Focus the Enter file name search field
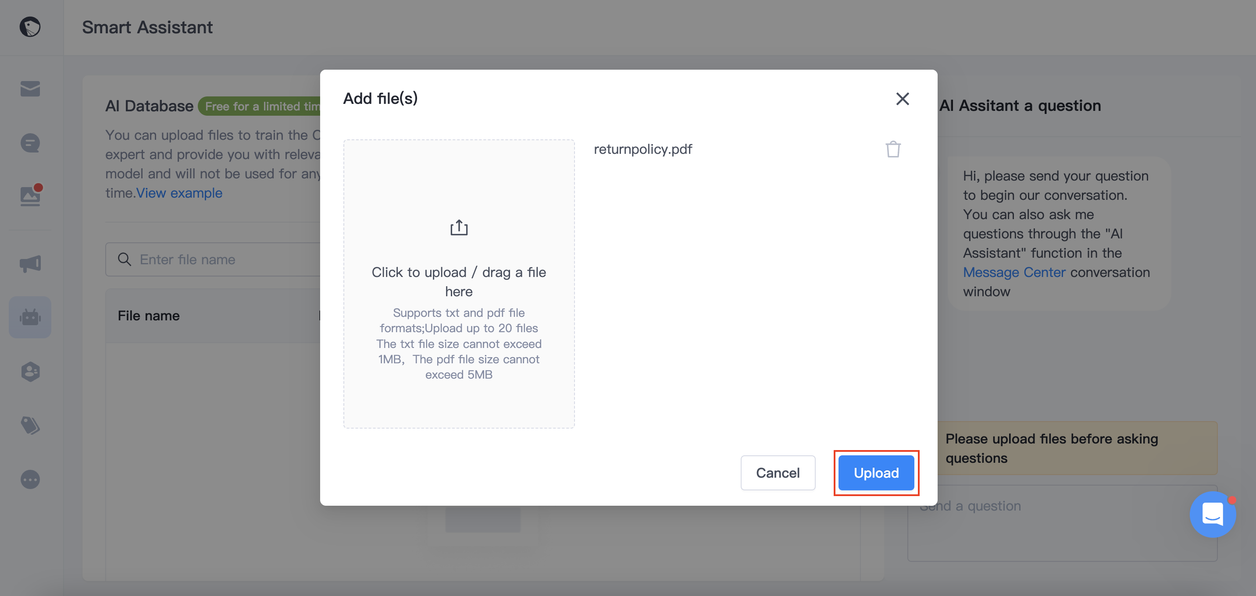 213,259
